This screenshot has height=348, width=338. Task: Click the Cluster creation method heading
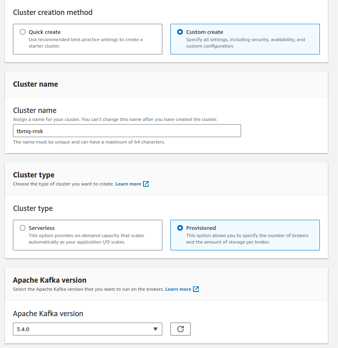52,12
